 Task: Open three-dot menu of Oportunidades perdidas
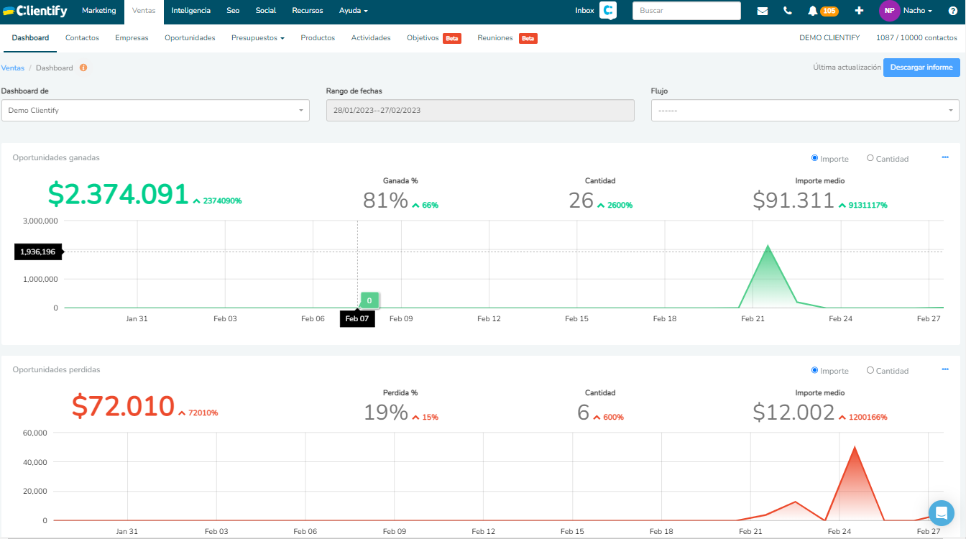(945, 369)
